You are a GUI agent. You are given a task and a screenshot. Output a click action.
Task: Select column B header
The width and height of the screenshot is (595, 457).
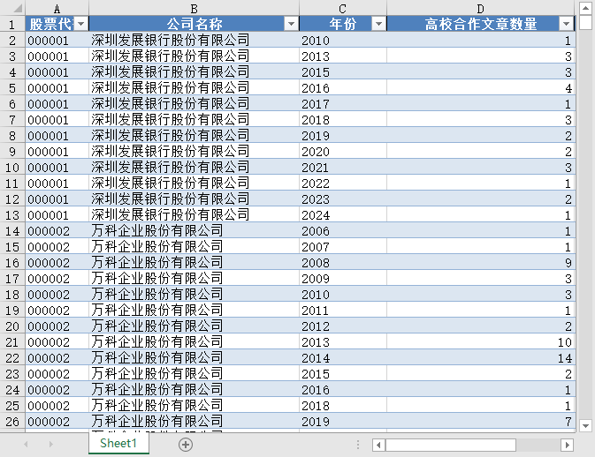click(x=194, y=8)
